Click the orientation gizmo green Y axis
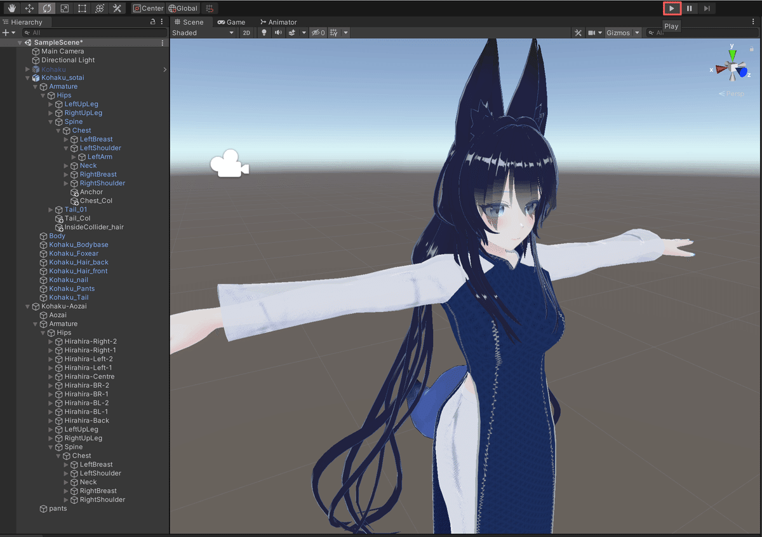Image resolution: width=762 pixels, height=537 pixels. pyautogui.click(x=732, y=55)
